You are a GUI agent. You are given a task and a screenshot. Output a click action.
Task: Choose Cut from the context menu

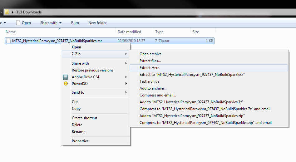tap(75, 102)
